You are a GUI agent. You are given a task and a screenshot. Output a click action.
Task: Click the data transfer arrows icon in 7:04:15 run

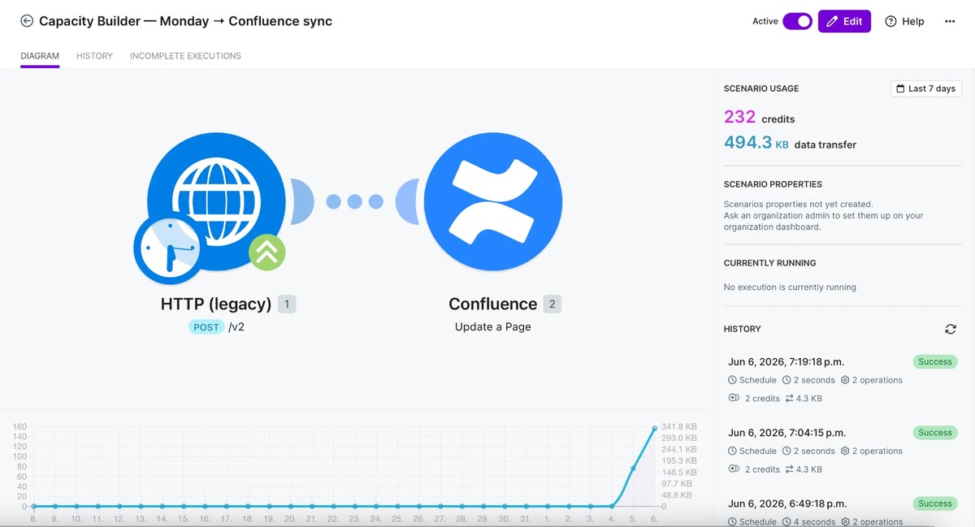coord(790,469)
